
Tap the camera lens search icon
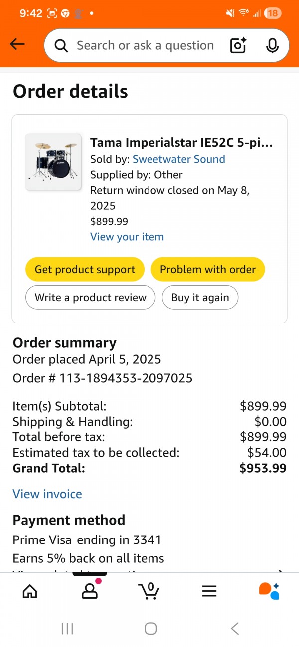(238, 45)
